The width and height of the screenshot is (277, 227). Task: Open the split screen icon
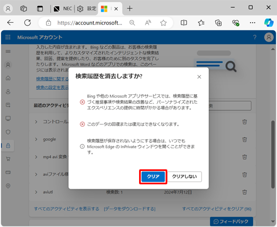point(184,23)
